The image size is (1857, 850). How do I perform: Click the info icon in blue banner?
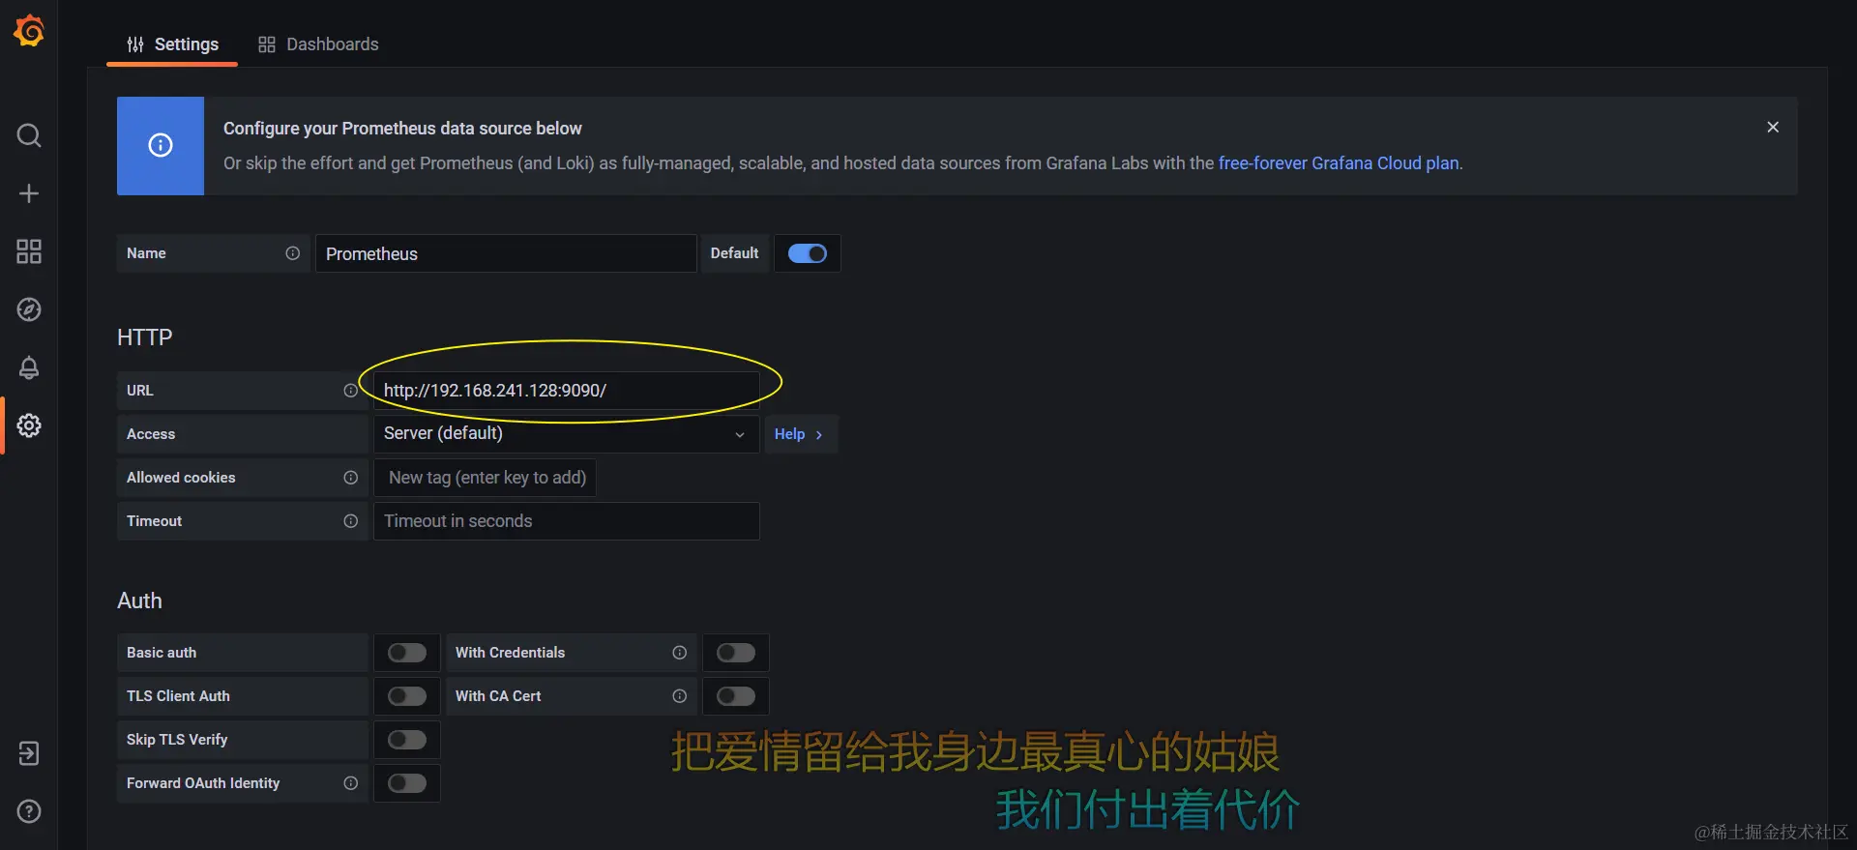[161, 145]
